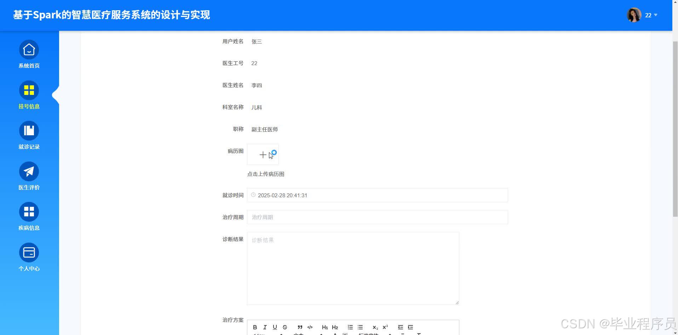Click the 就诊时间 date-time field
The height and width of the screenshot is (335, 678).
click(377, 195)
